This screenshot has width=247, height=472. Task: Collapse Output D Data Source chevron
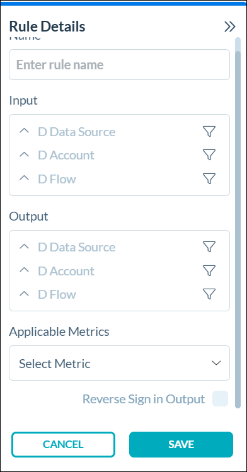[24, 246]
